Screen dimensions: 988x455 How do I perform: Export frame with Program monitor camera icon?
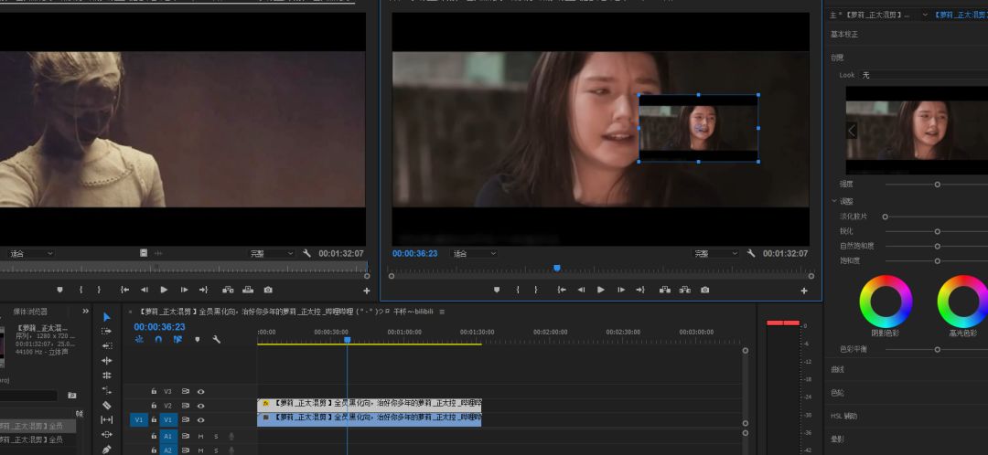[705, 290]
